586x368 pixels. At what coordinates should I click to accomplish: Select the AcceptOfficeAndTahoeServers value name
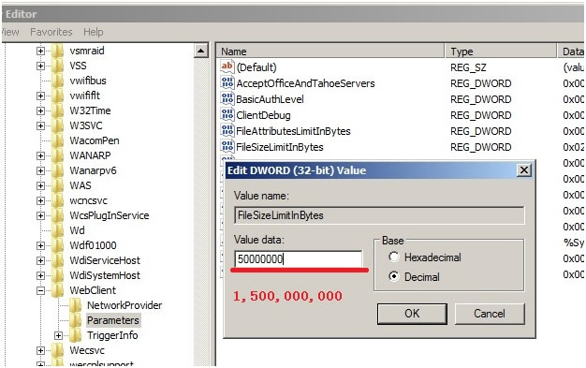click(x=305, y=83)
